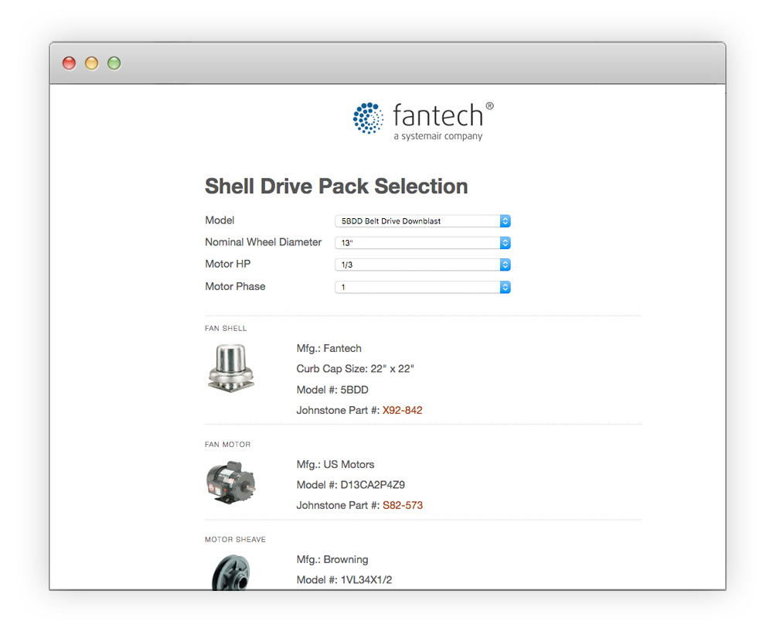Open the Motor Phase dropdown

click(423, 287)
